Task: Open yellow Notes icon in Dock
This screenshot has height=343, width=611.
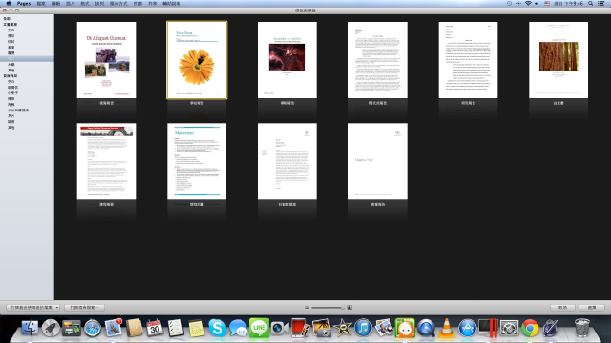Action: 197,328
